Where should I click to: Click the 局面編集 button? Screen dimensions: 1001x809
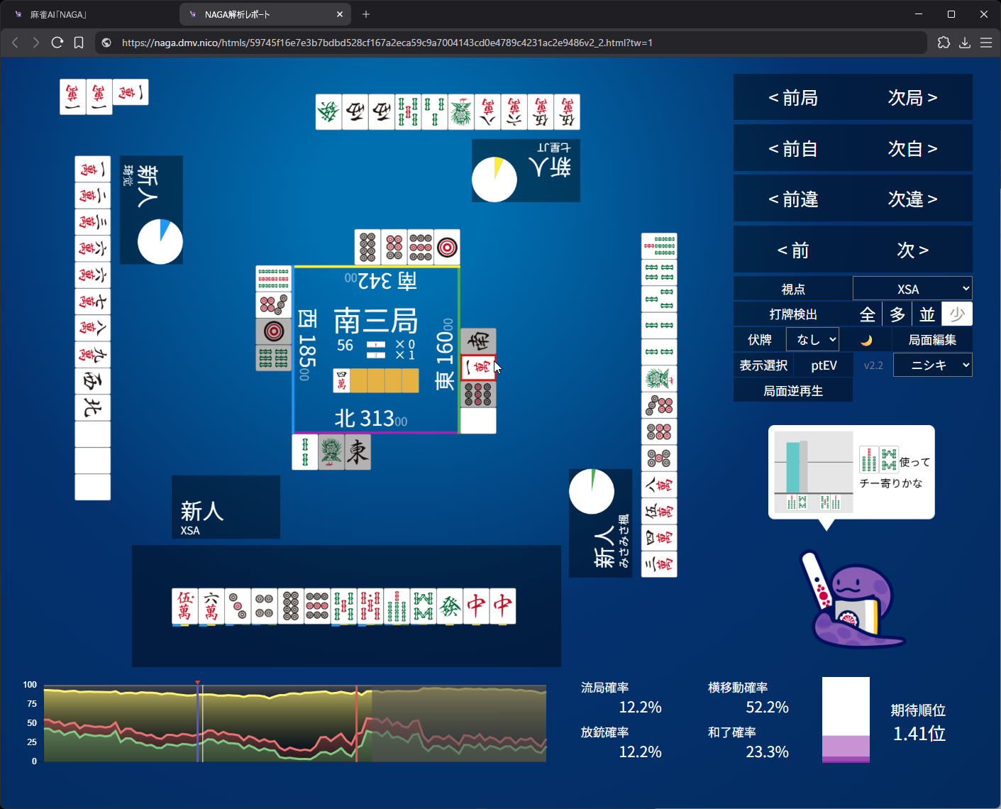pyautogui.click(x=932, y=340)
